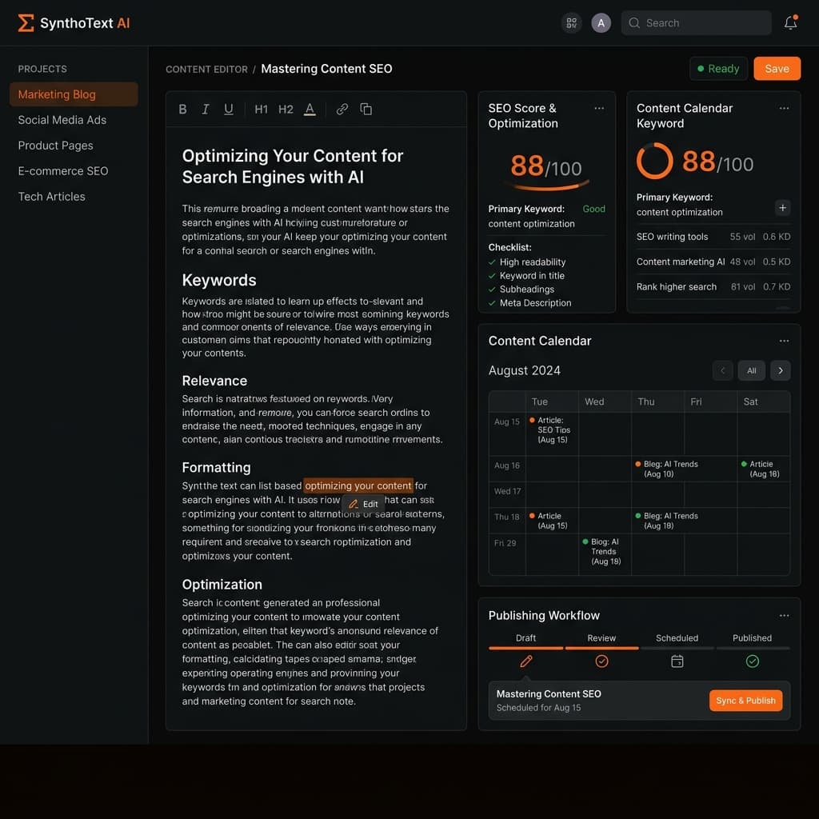This screenshot has width=819, height=819.
Task: Click the Good keyword rating label
Action: 594,209
